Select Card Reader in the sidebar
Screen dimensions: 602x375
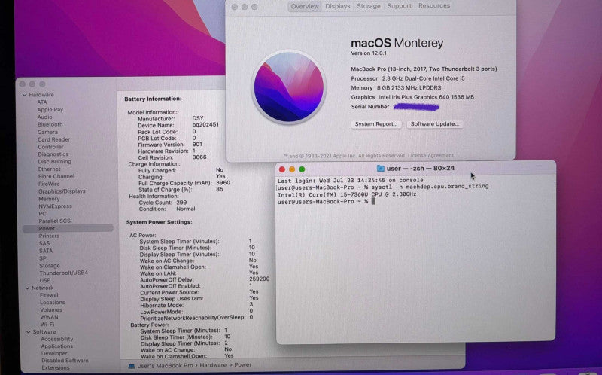[x=53, y=139]
